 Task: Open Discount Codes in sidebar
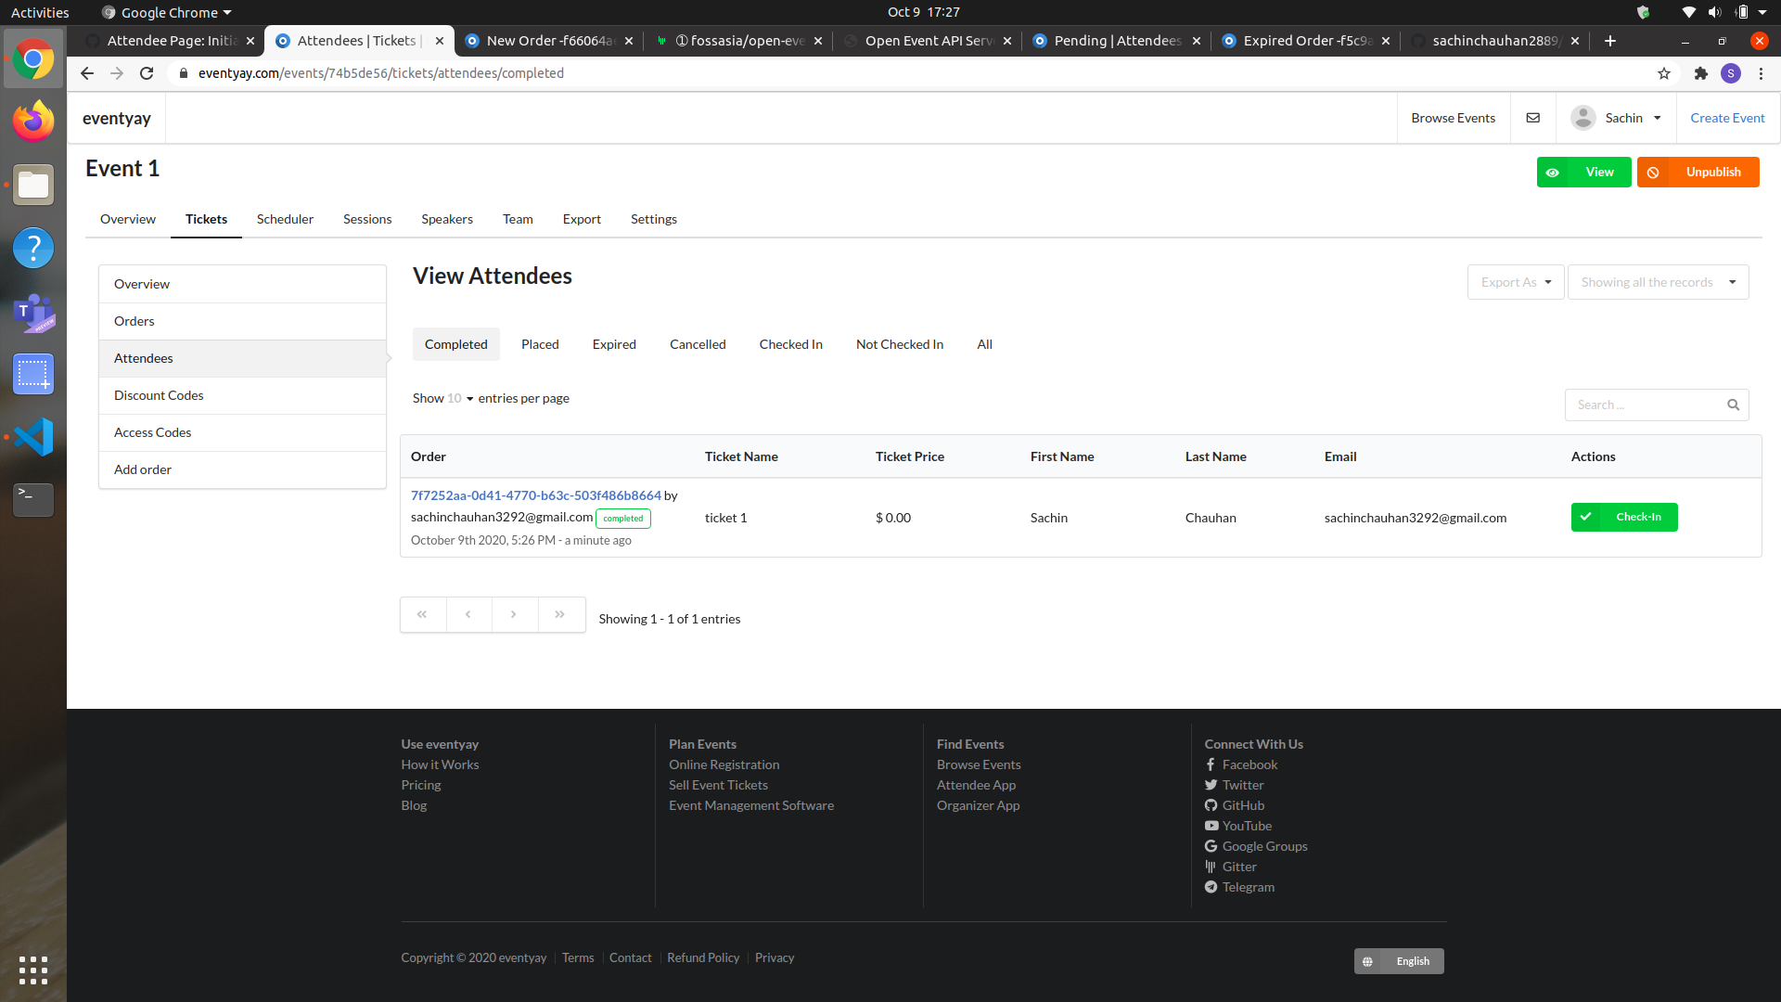pos(243,395)
